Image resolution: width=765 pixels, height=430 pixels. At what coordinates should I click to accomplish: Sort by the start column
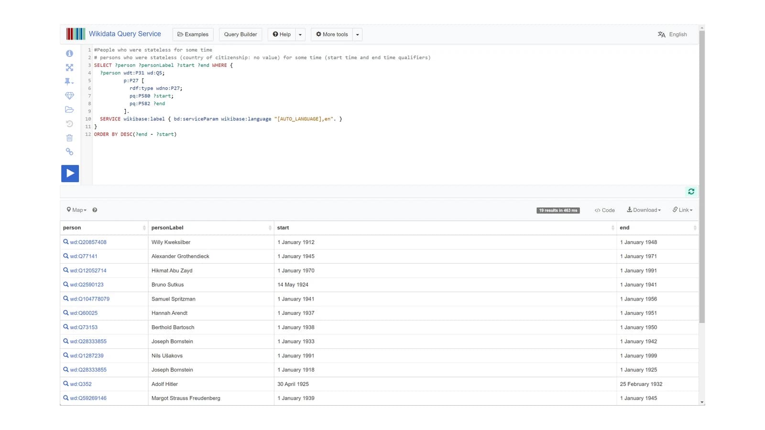coord(446,228)
